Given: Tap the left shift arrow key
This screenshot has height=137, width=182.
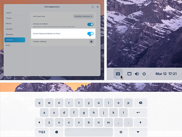Looking at the screenshot, I should (39, 122).
